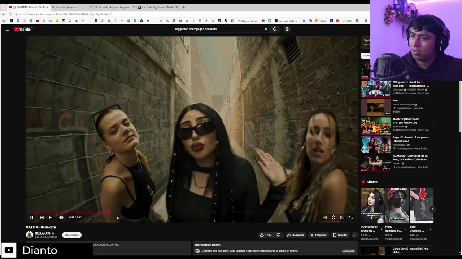Open the Carlos Cortés - Casteló video title
The width and height of the screenshot is (462, 259).
410,251
